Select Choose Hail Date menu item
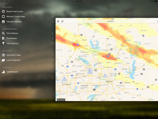Viewport: 158px width, 119px height. coord(27,22)
